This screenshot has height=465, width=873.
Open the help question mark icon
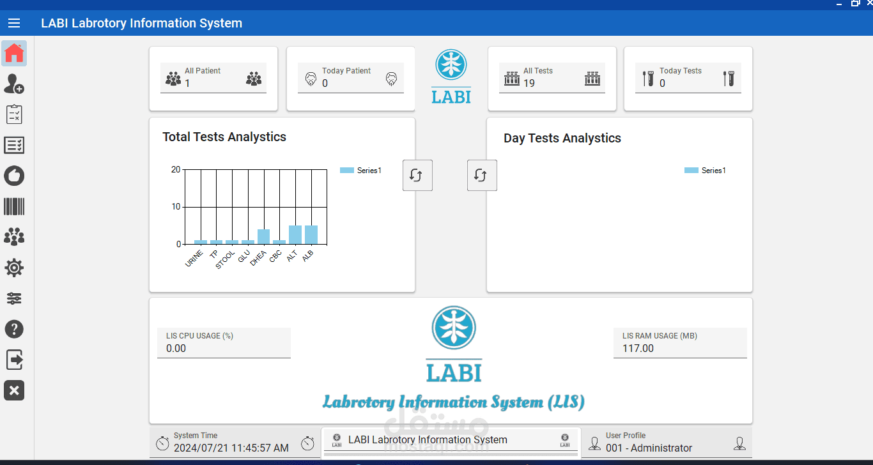[x=14, y=329]
